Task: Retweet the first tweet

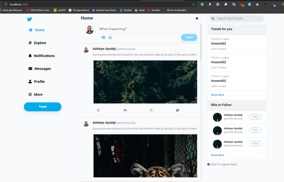Action: pos(125,110)
